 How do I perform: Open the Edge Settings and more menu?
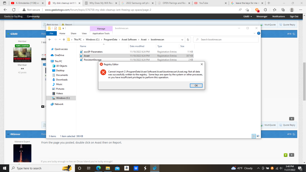[x=301, y=10]
